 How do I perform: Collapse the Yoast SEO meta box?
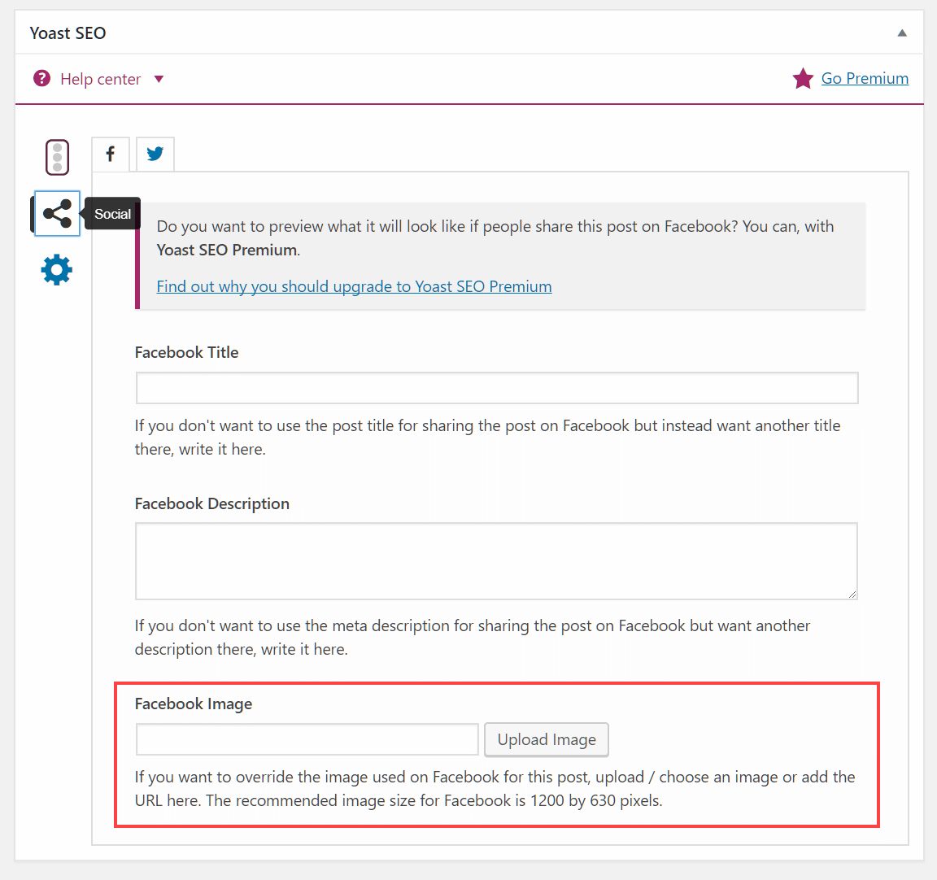(x=902, y=33)
